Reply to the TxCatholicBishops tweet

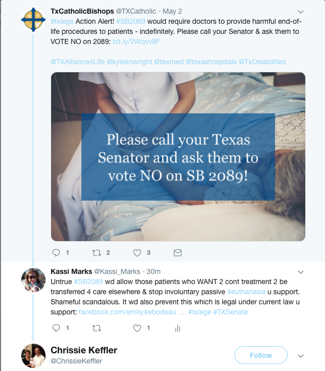[x=56, y=252]
